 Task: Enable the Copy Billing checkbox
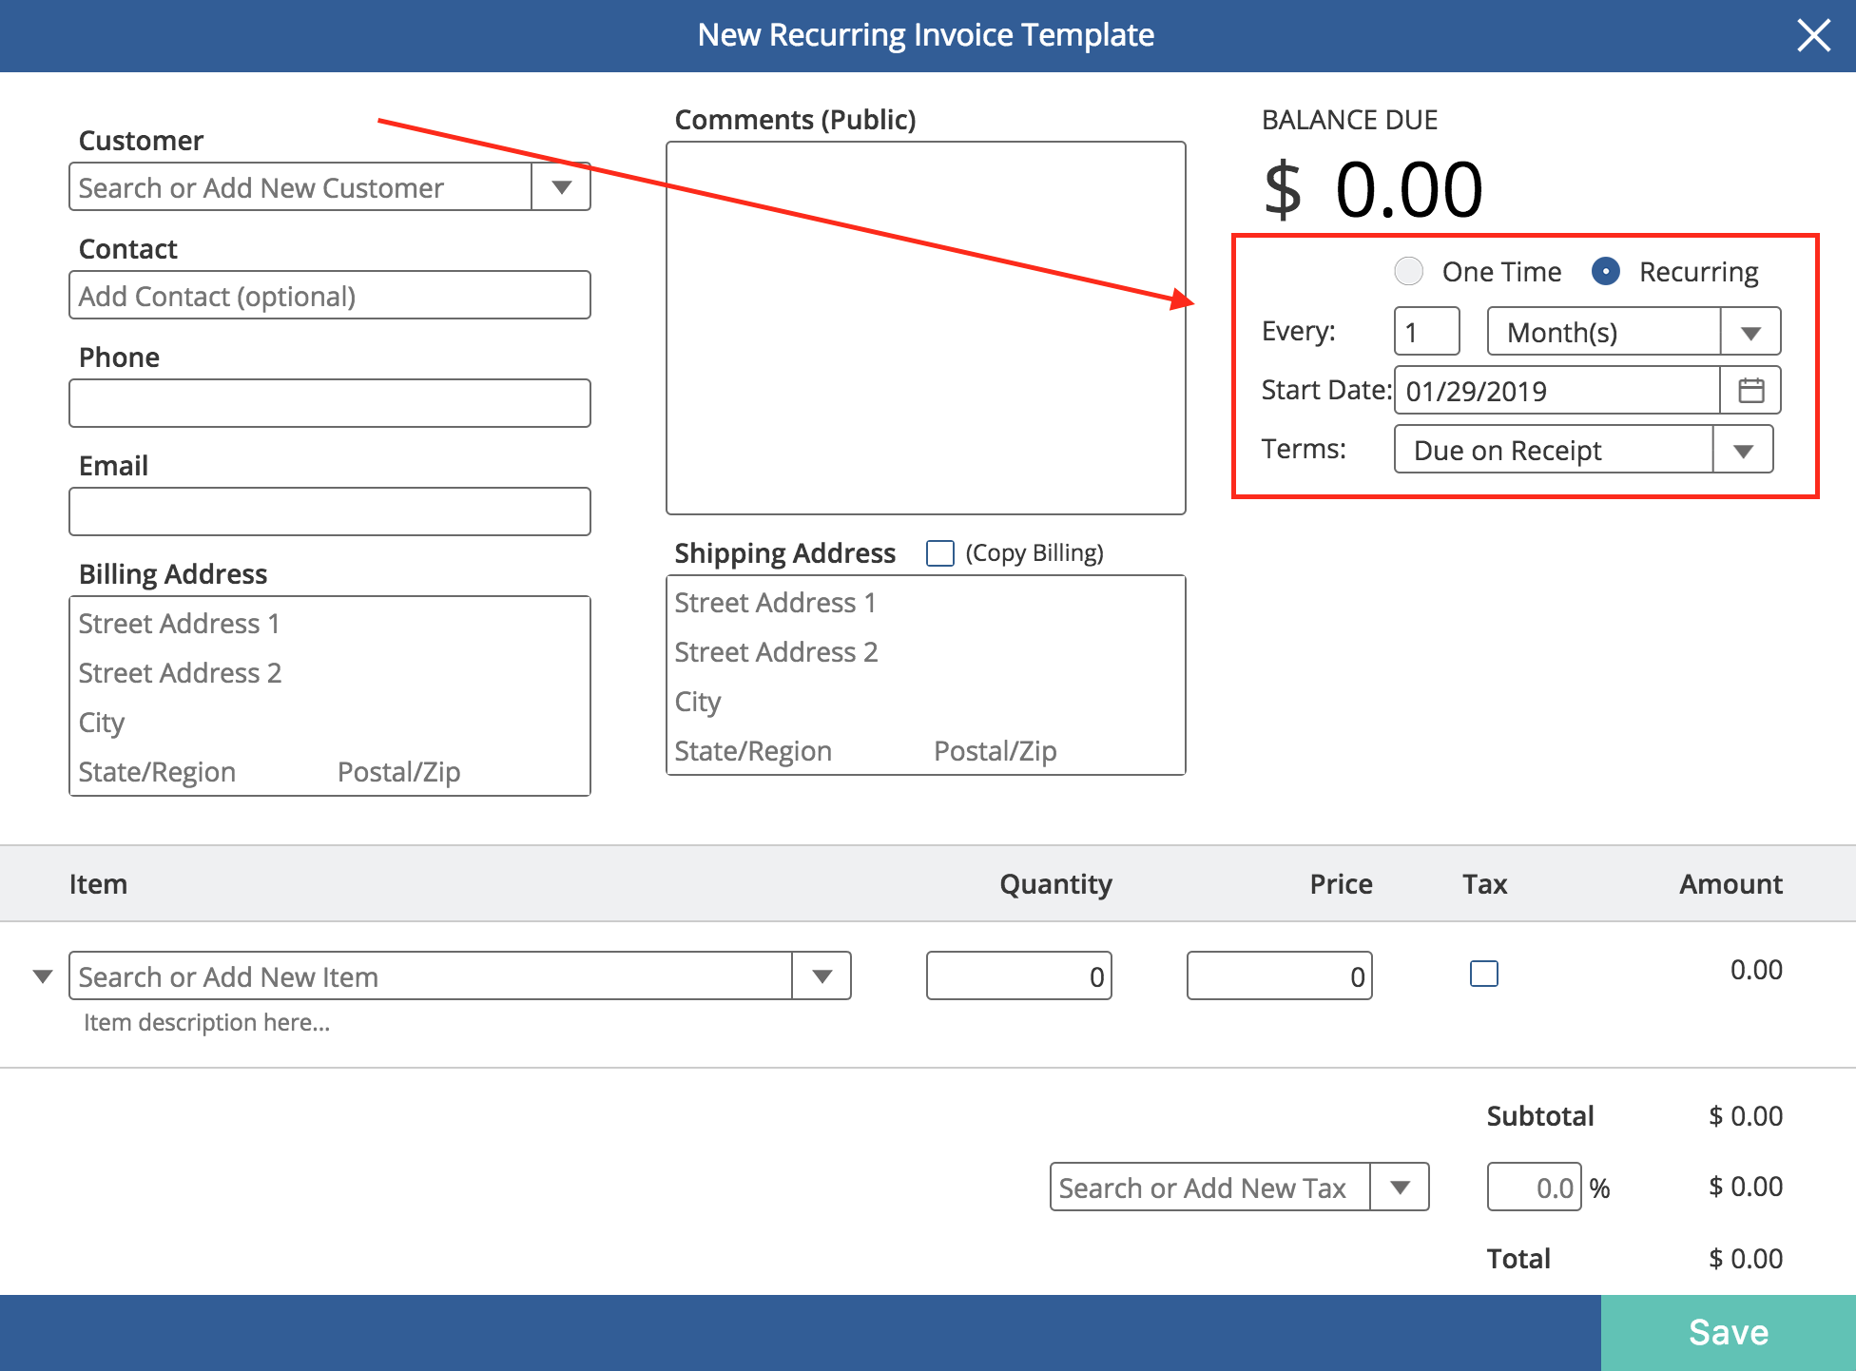939,552
